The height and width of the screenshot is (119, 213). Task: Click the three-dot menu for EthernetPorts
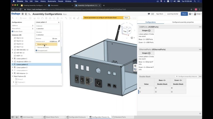[x=200, y=49]
